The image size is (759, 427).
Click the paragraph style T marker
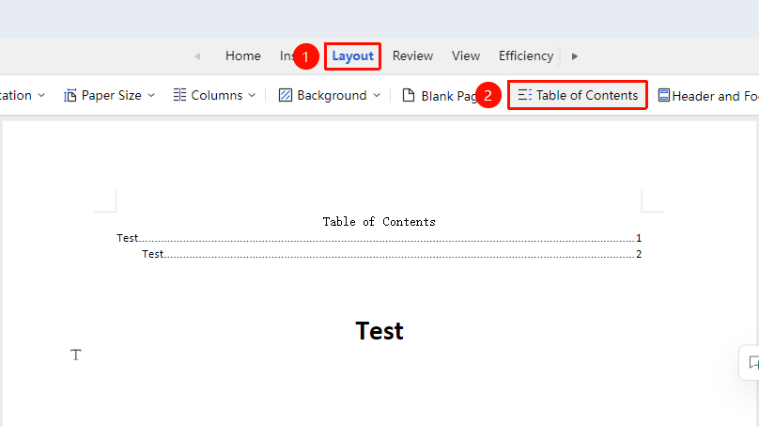75,355
